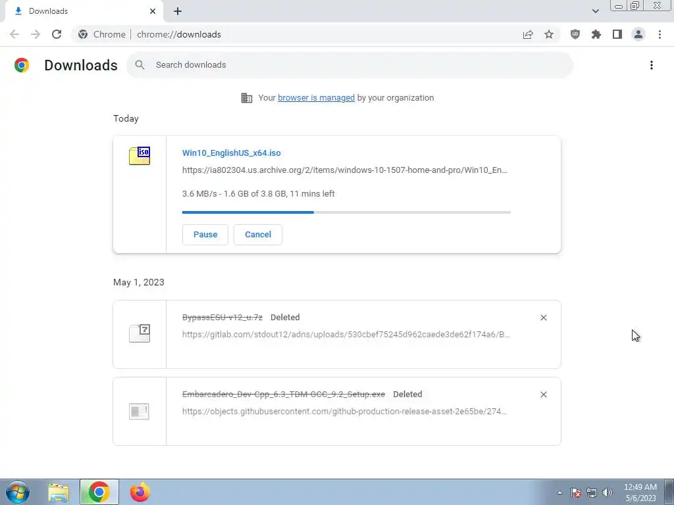Reload the downloads page
This screenshot has width=674, height=505.
pos(57,34)
